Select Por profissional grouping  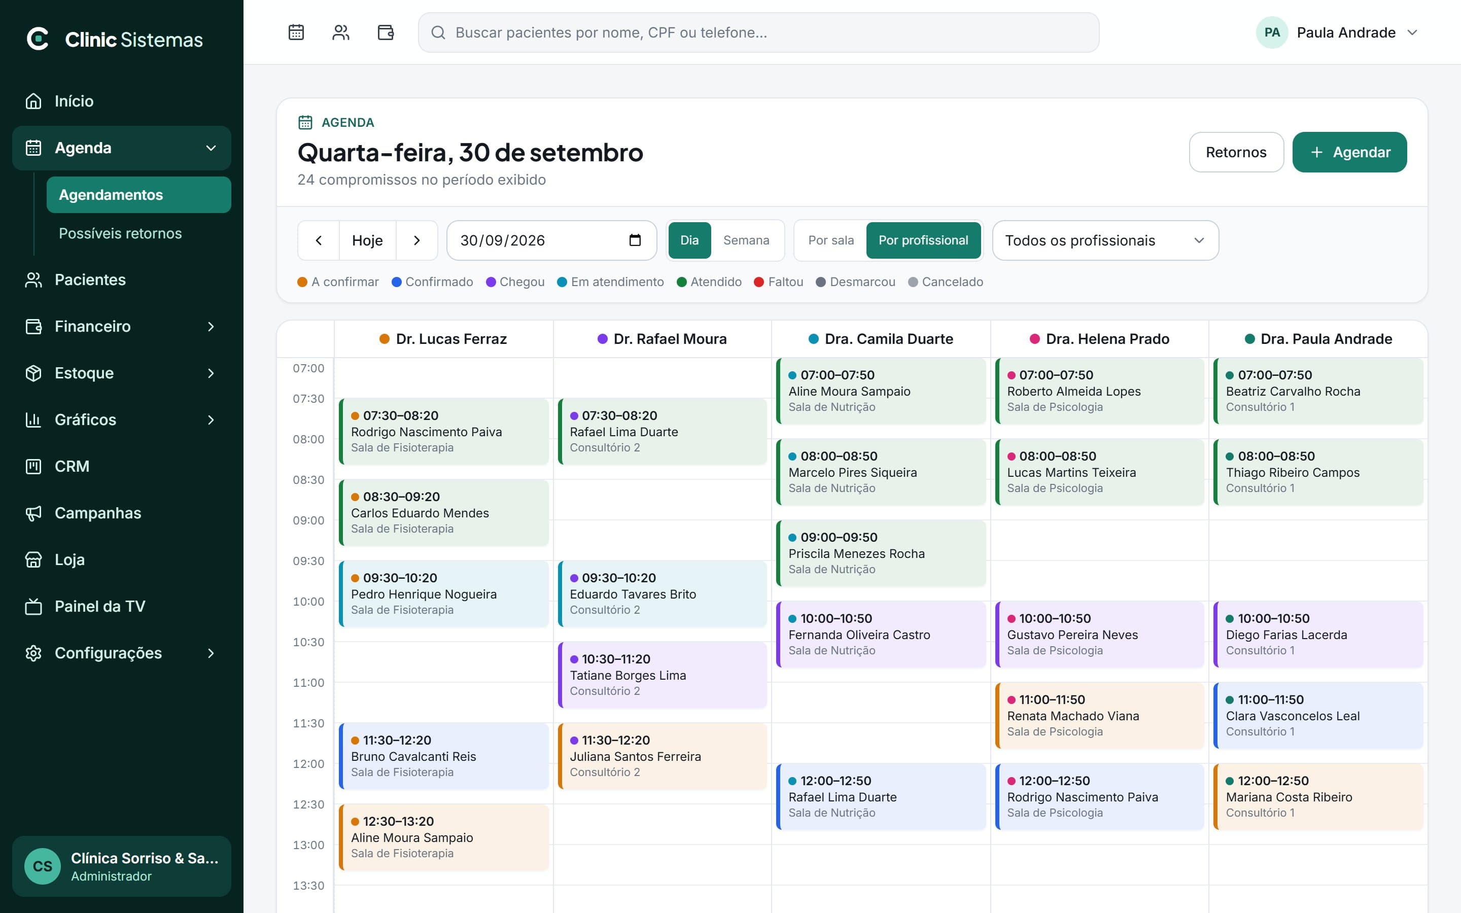click(x=923, y=240)
